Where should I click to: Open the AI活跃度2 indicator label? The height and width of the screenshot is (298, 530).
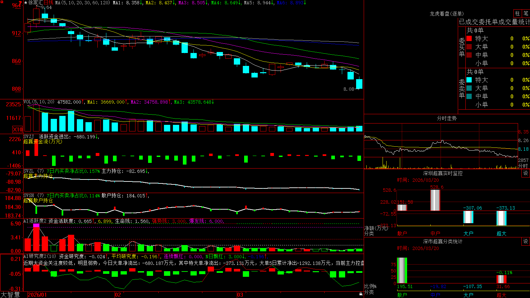pos(35,221)
